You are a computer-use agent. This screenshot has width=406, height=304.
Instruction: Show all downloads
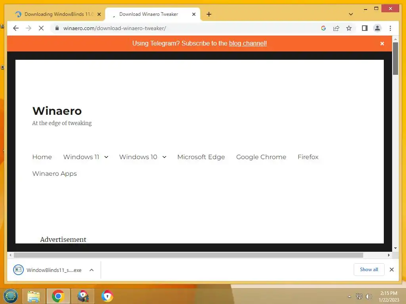[369, 269]
